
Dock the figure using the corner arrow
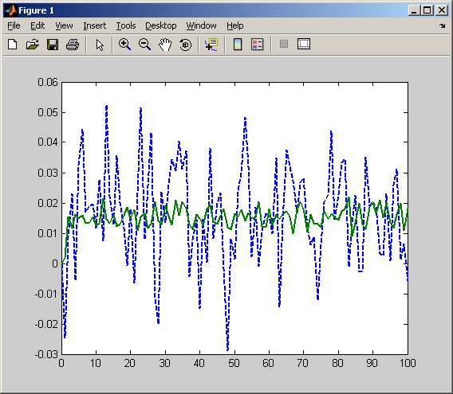click(443, 26)
